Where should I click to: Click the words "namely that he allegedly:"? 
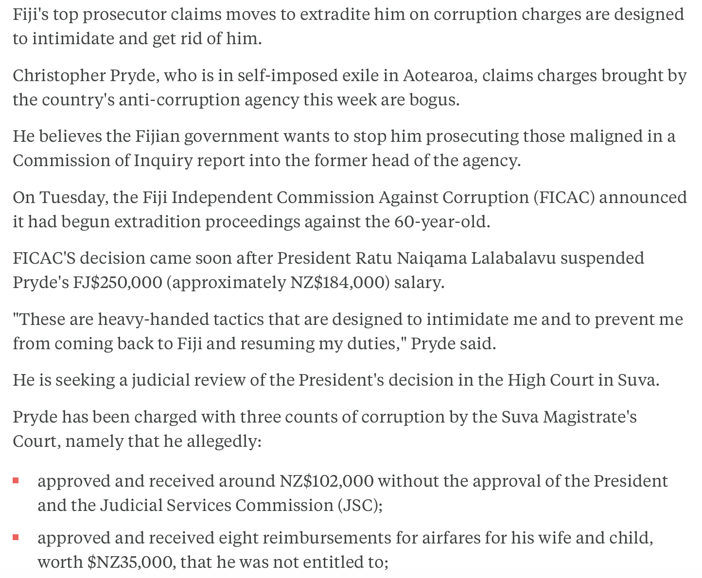tap(163, 442)
